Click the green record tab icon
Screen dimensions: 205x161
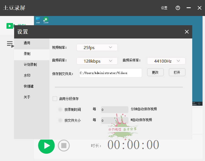[x=10, y=26]
